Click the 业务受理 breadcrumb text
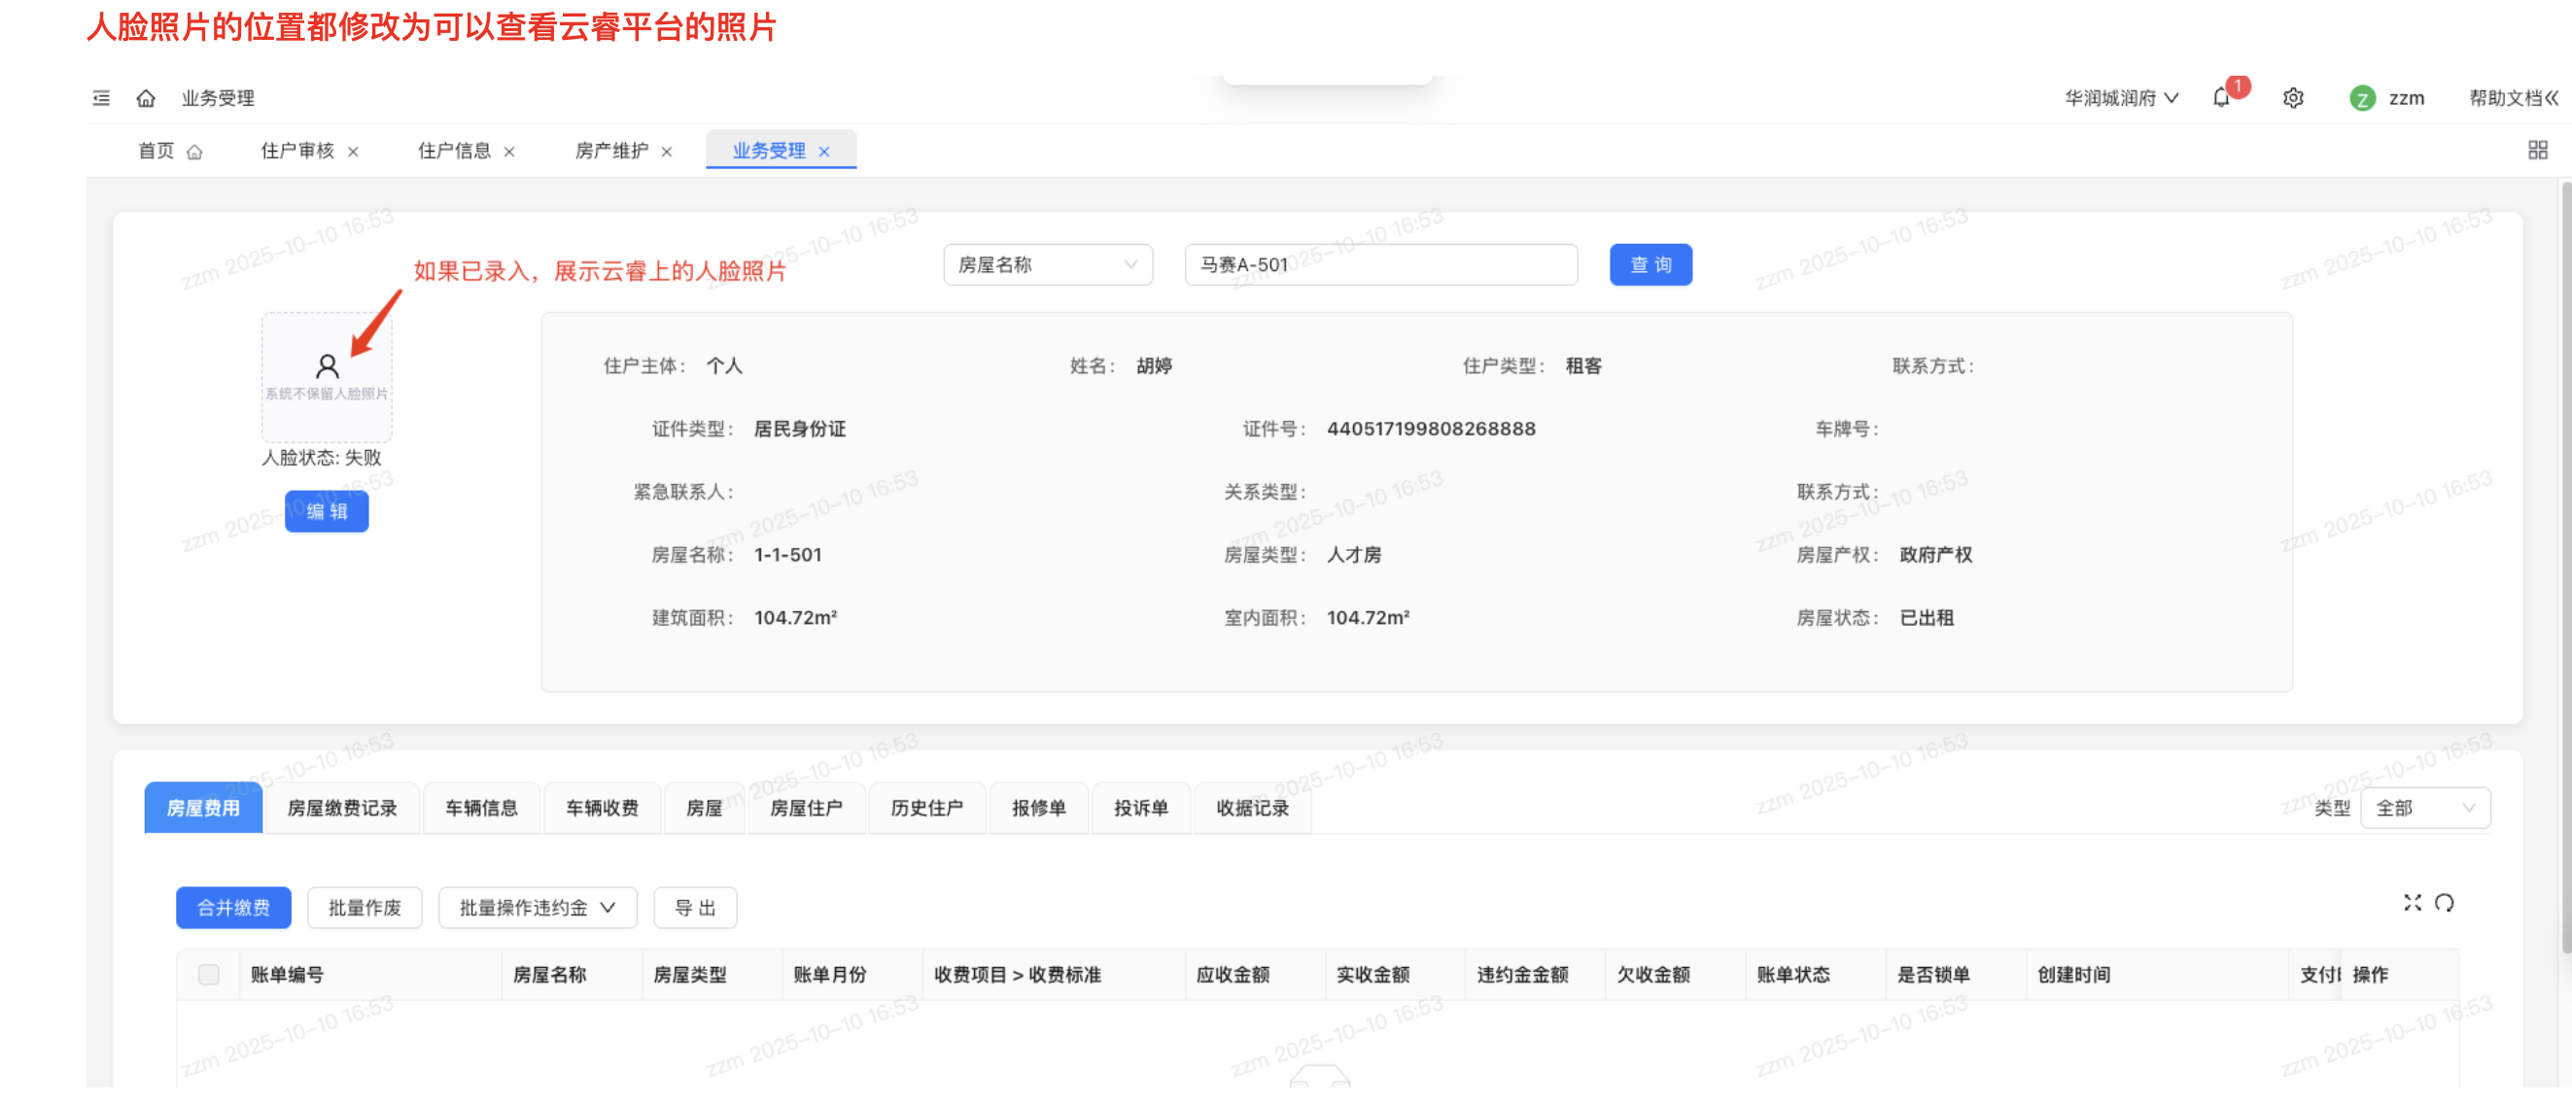 tap(218, 98)
